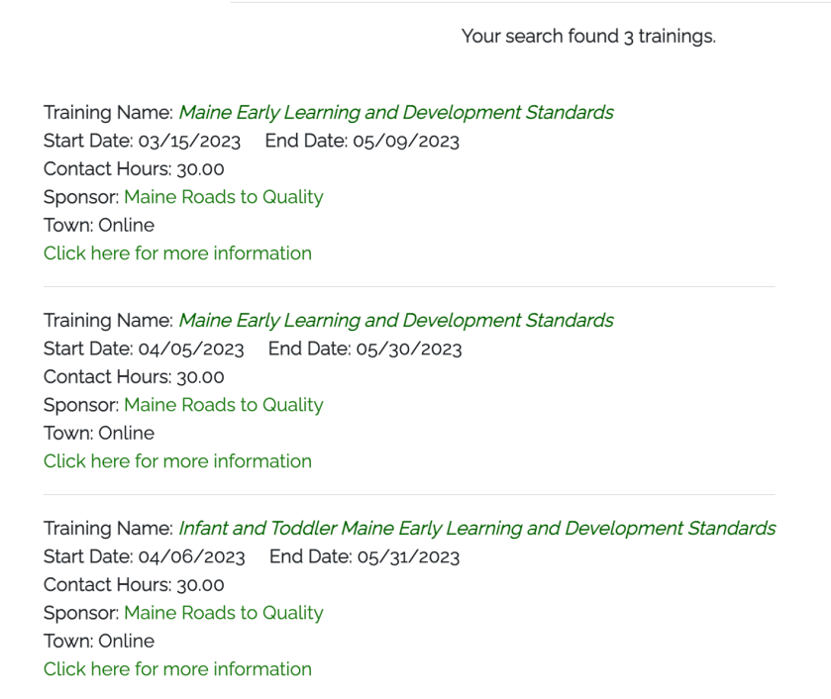This screenshot has width=831, height=699.
Task: Visit Maine Roads to Quality sponsor in third listing
Action: pos(223,613)
